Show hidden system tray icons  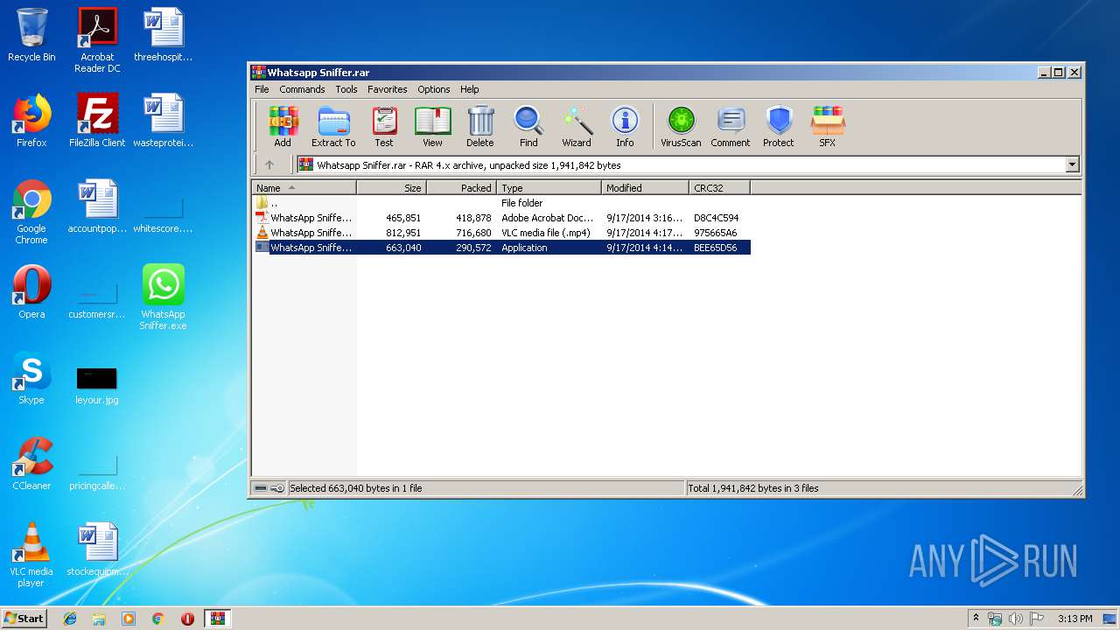pos(976,619)
